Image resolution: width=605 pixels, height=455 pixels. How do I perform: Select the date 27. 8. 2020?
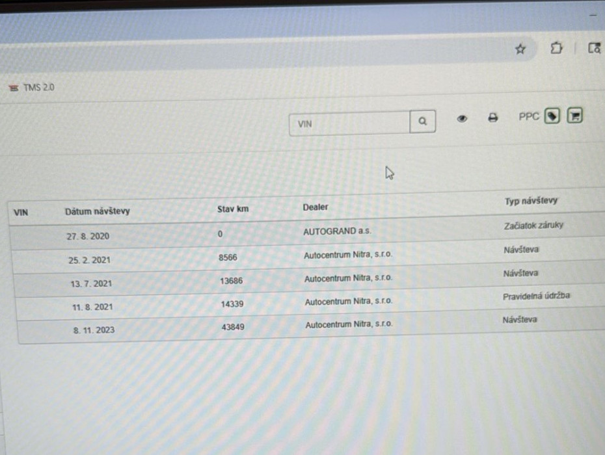point(88,236)
